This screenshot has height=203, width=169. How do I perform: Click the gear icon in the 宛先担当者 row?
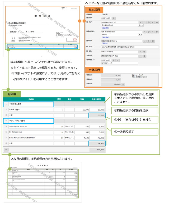point(157,32)
